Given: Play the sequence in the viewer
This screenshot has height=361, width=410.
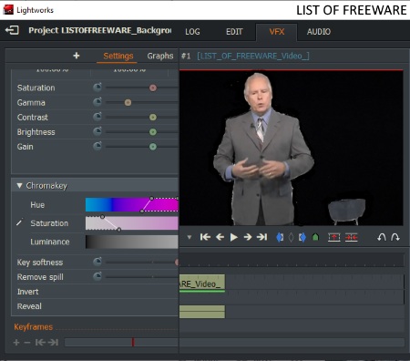Looking at the screenshot, I should coord(233,237).
